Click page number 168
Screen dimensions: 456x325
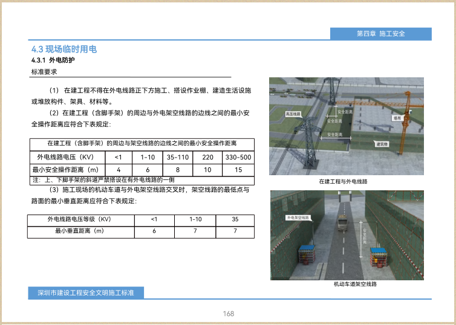(228, 314)
